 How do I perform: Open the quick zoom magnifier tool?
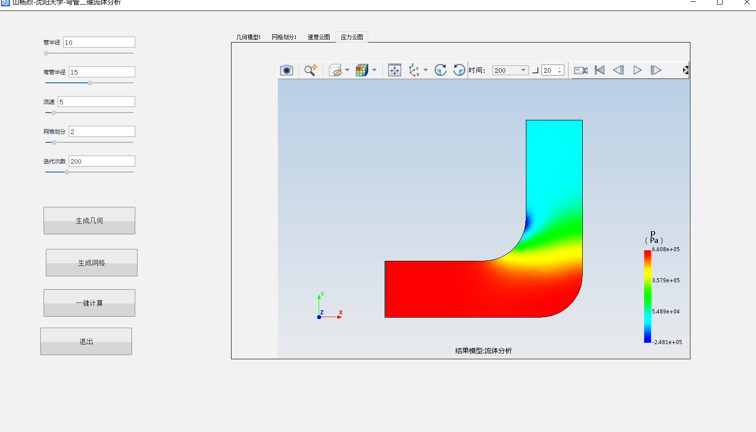311,70
